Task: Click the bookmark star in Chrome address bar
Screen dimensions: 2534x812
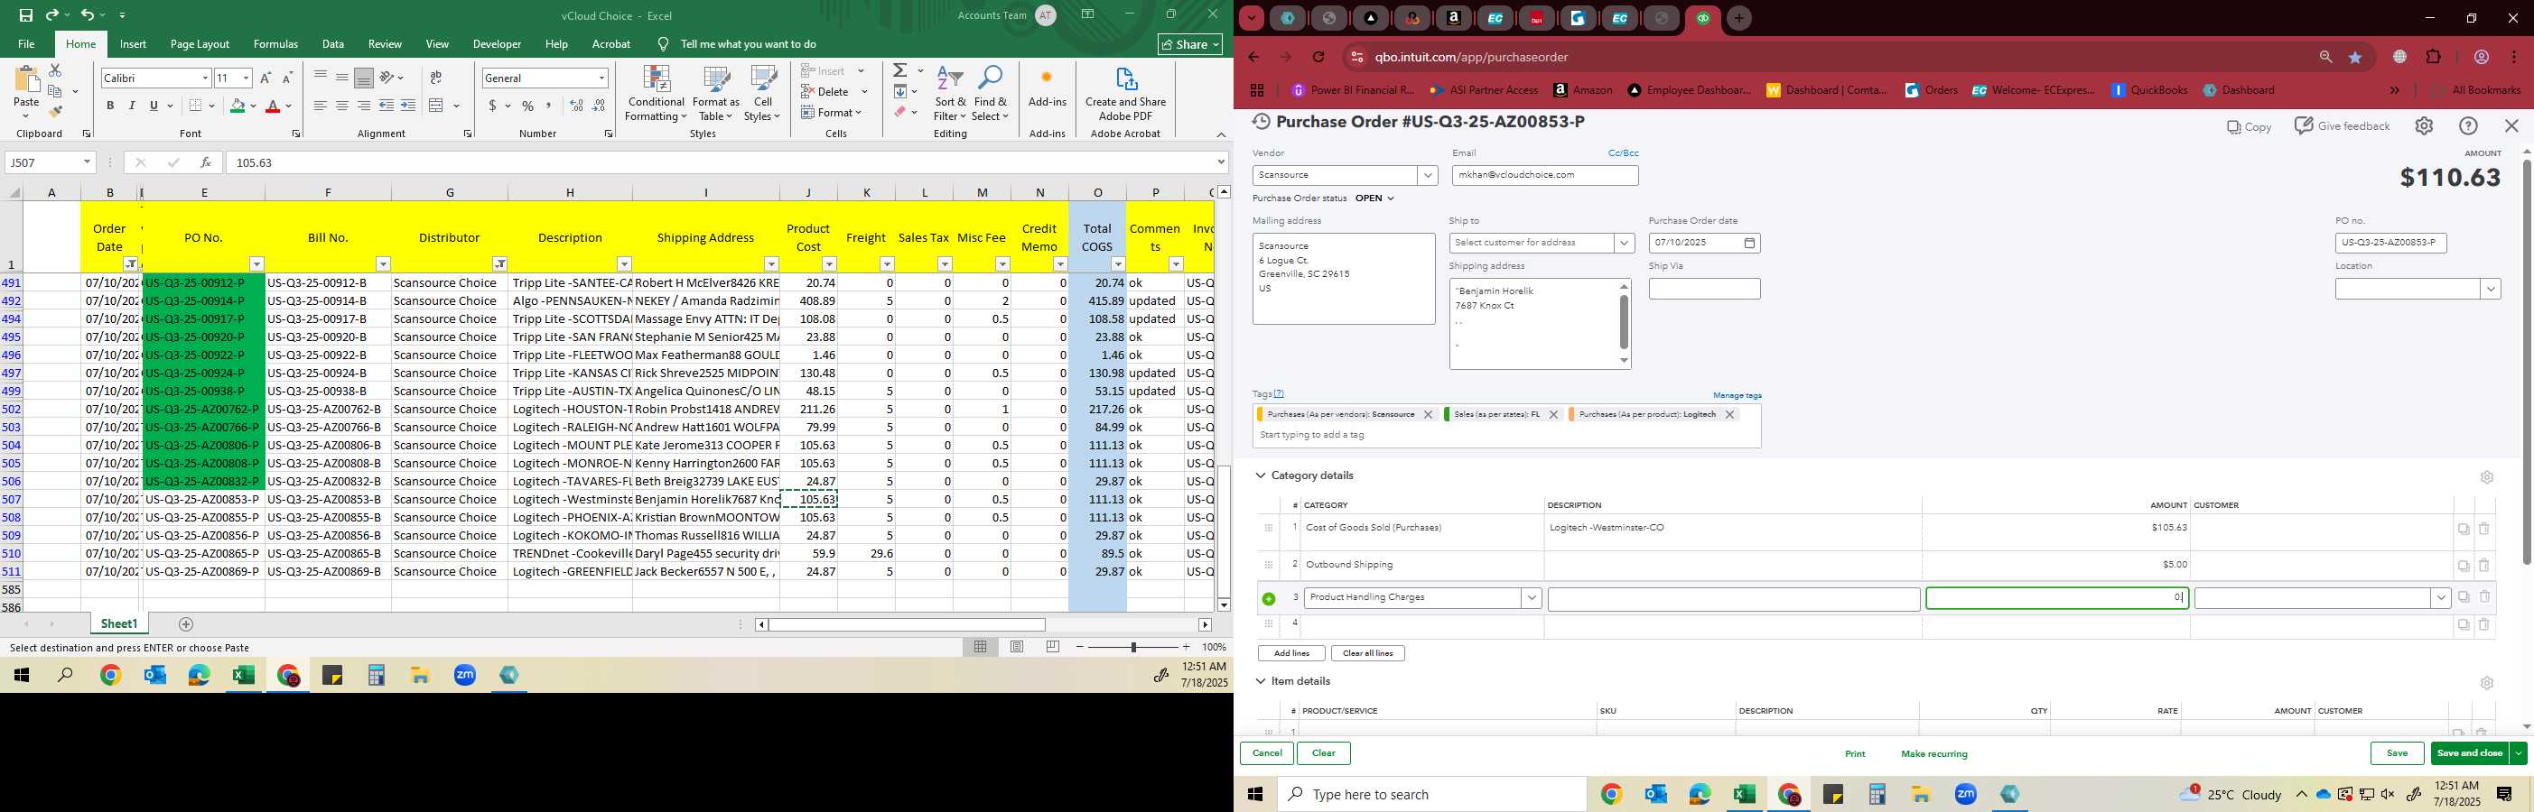Action: click(2355, 57)
